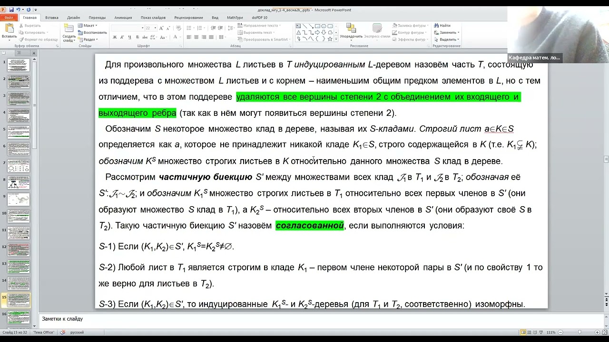This screenshot has width=609, height=342.
Task: Toggle bold (Ж) formatting
Action: (114, 37)
